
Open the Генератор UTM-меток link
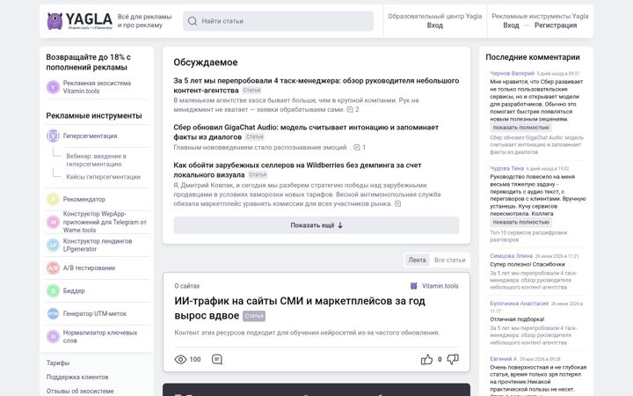(x=94, y=313)
